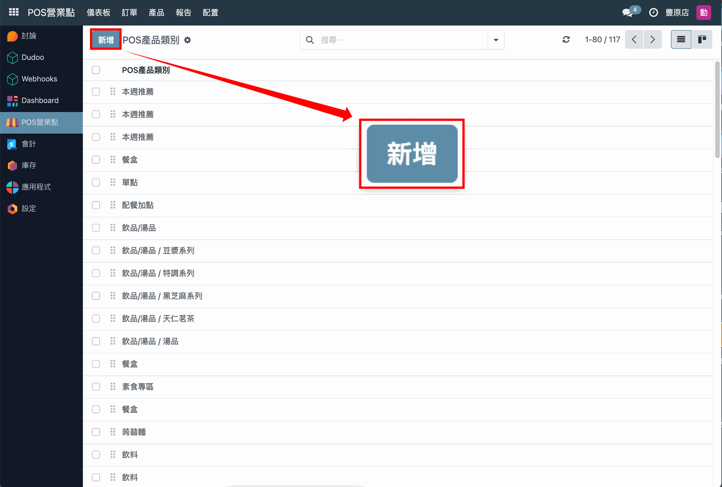The height and width of the screenshot is (487, 722).
Task: Open the 訂單 menu
Action: 129,12
